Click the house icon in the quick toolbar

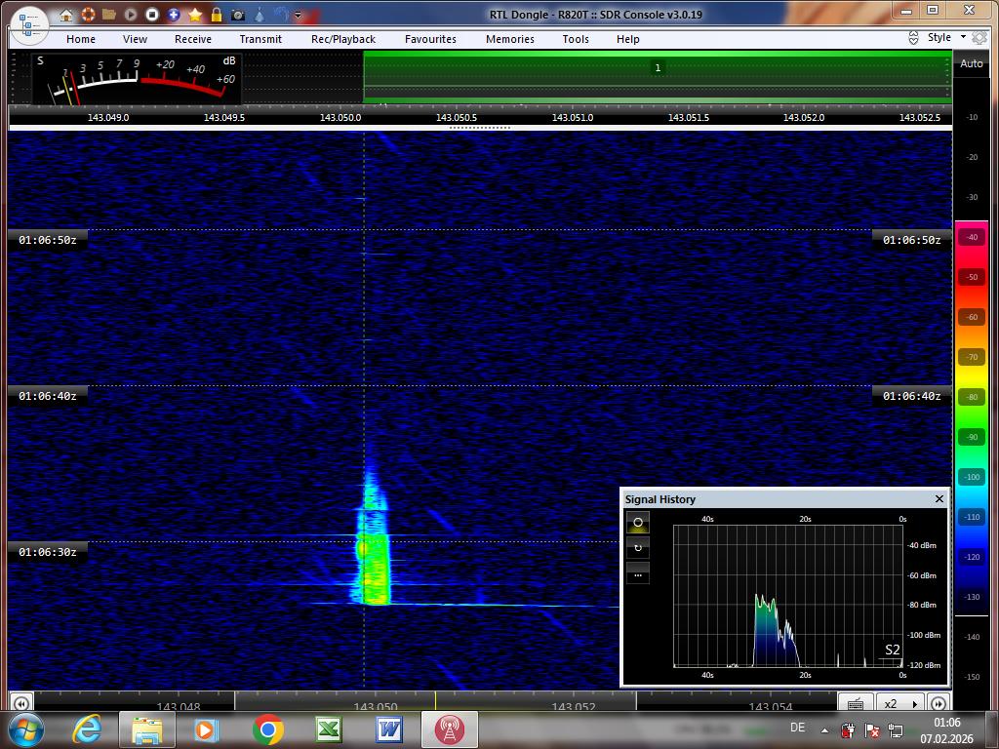coord(66,15)
